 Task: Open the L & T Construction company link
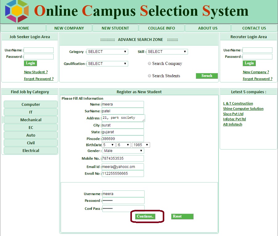238,103
